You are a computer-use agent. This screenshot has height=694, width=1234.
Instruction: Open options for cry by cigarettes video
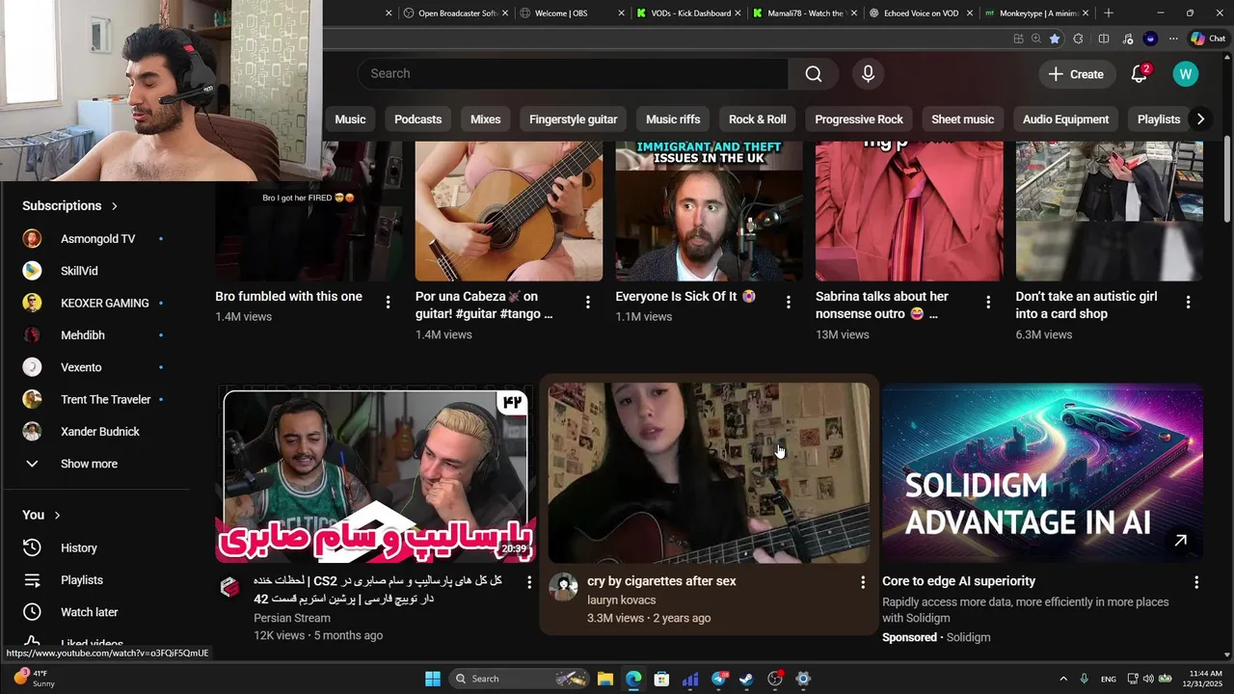coord(863,582)
